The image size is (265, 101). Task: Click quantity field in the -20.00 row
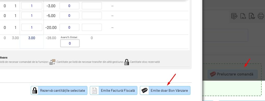[x=32, y=27]
